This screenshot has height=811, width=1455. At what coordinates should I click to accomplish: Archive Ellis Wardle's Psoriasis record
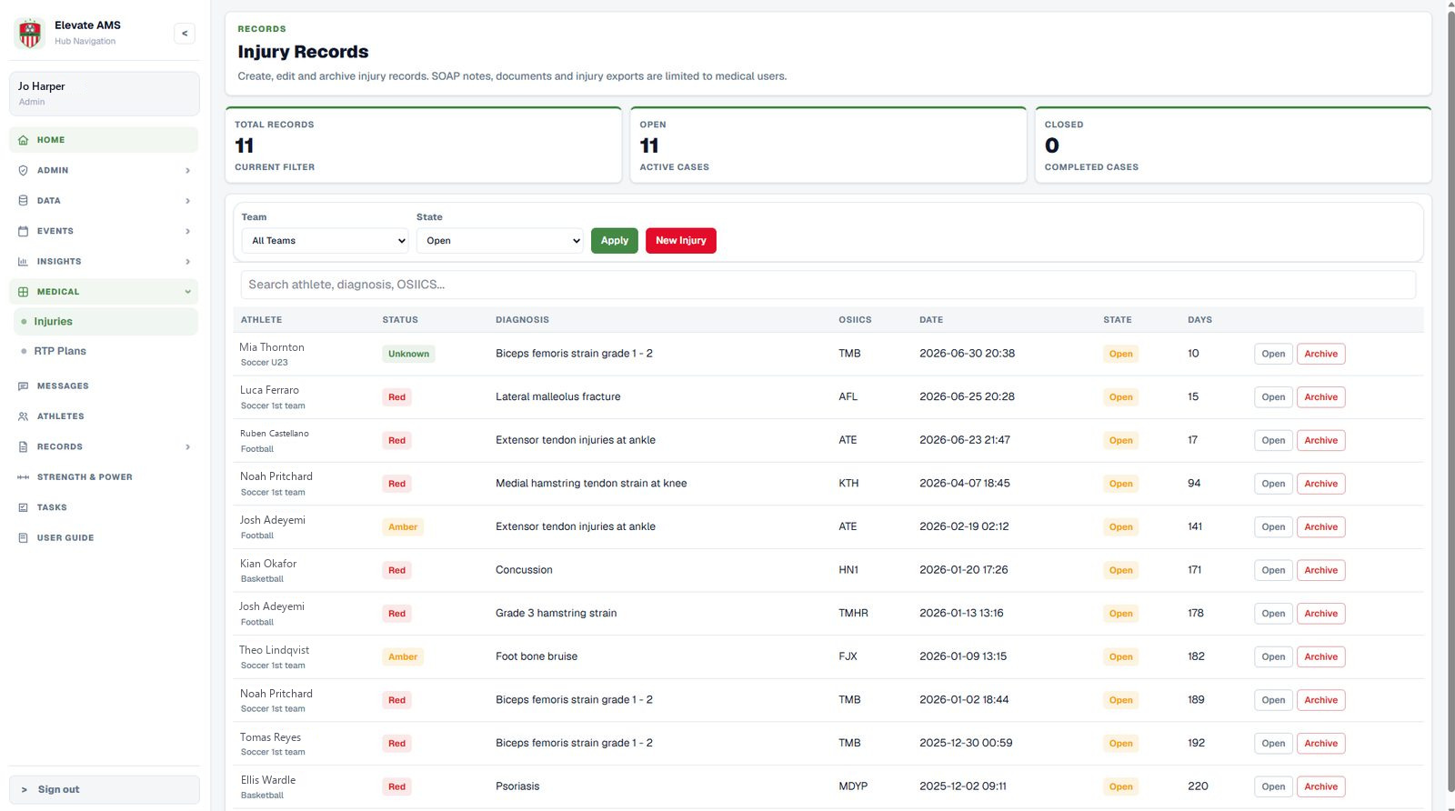click(1320, 786)
